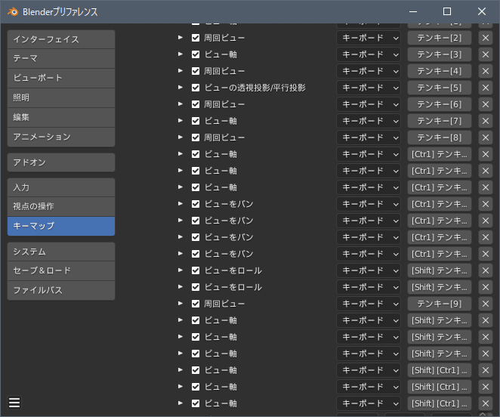Disable the ビュー軸 テンキー[7] entry checkbox
Image resolution: width=500 pixels, height=417 pixels.
[196, 121]
